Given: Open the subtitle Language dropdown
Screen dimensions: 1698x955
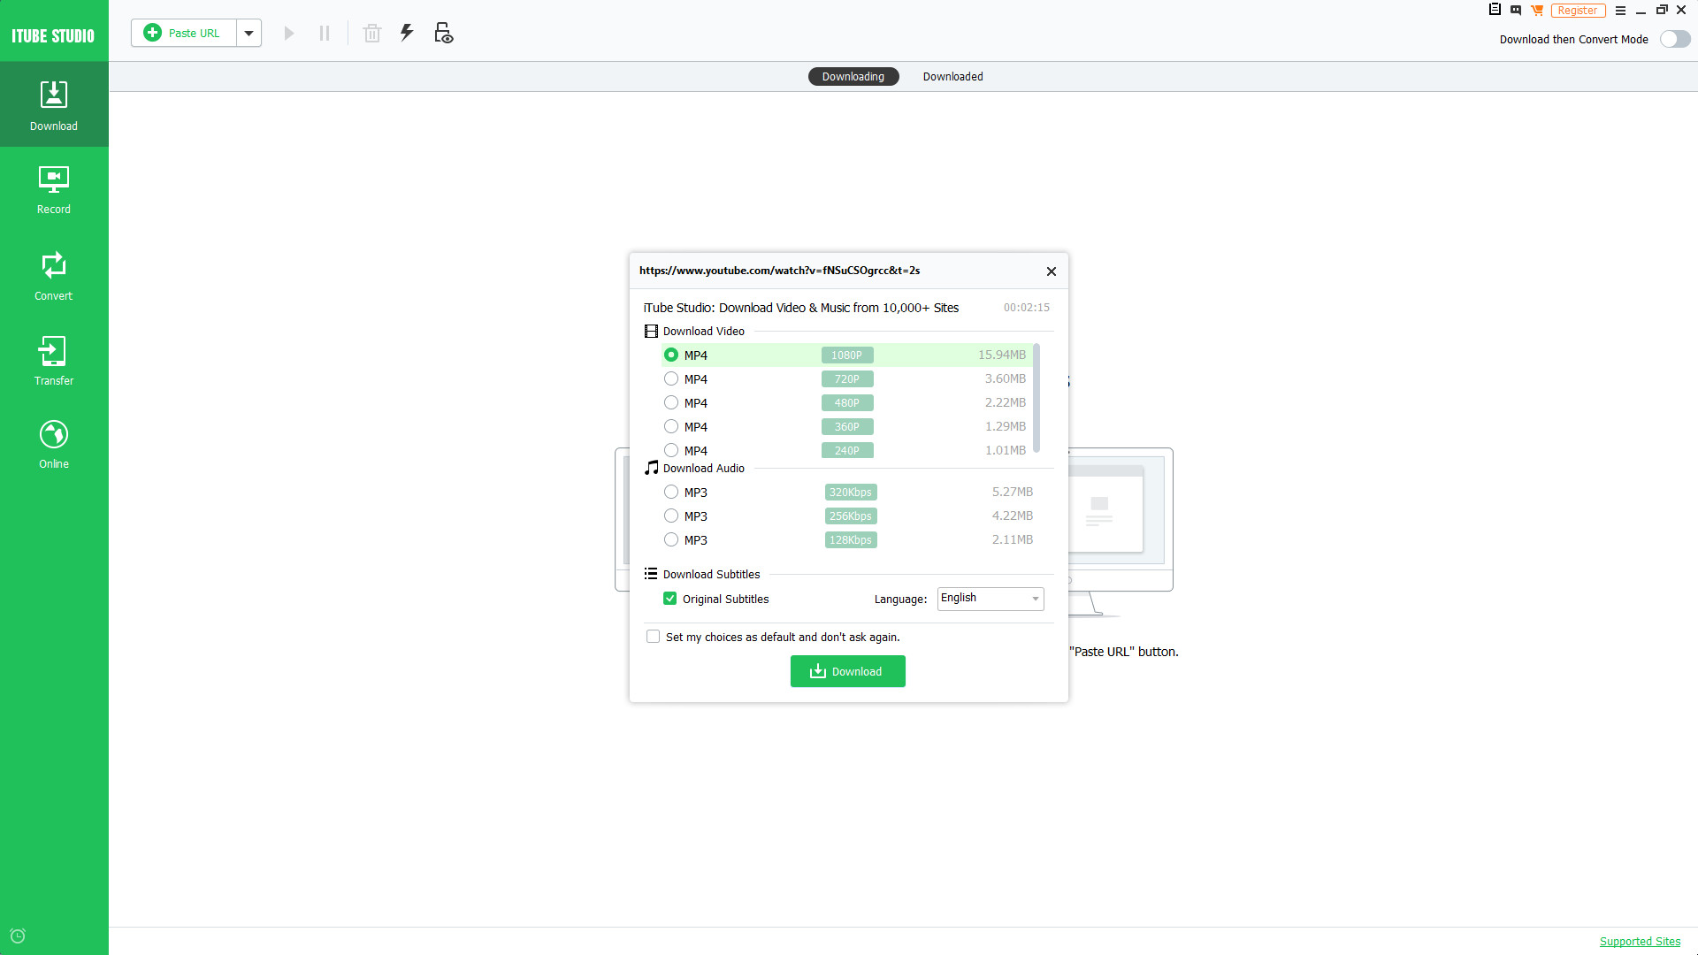Looking at the screenshot, I should pyautogui.click(x=1036, y=599).
